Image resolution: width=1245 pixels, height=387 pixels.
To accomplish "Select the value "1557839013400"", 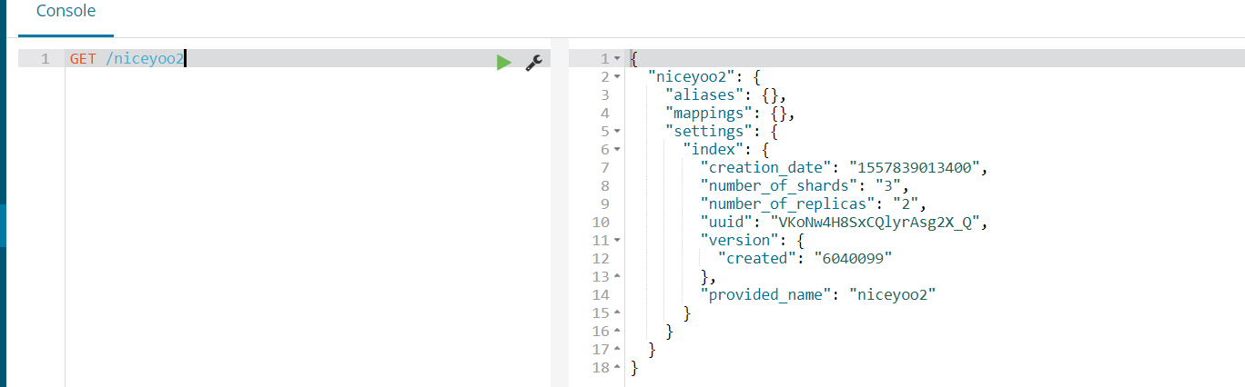I will tap(916, 168).
